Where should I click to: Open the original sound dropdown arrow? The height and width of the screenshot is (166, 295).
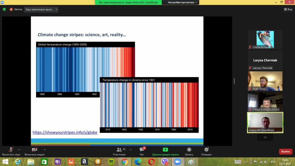coord(56,9)
